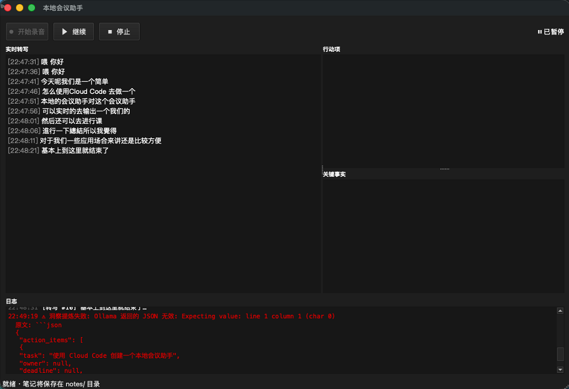Click the 行动项 panel label
The width and height of the screenshot is (569, 389).
coord(331,50)
